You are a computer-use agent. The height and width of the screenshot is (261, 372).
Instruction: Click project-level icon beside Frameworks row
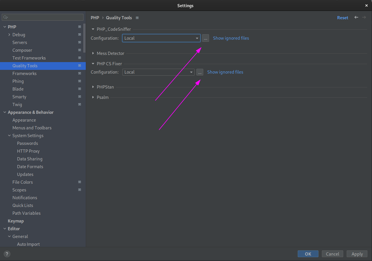pos(80,73)
